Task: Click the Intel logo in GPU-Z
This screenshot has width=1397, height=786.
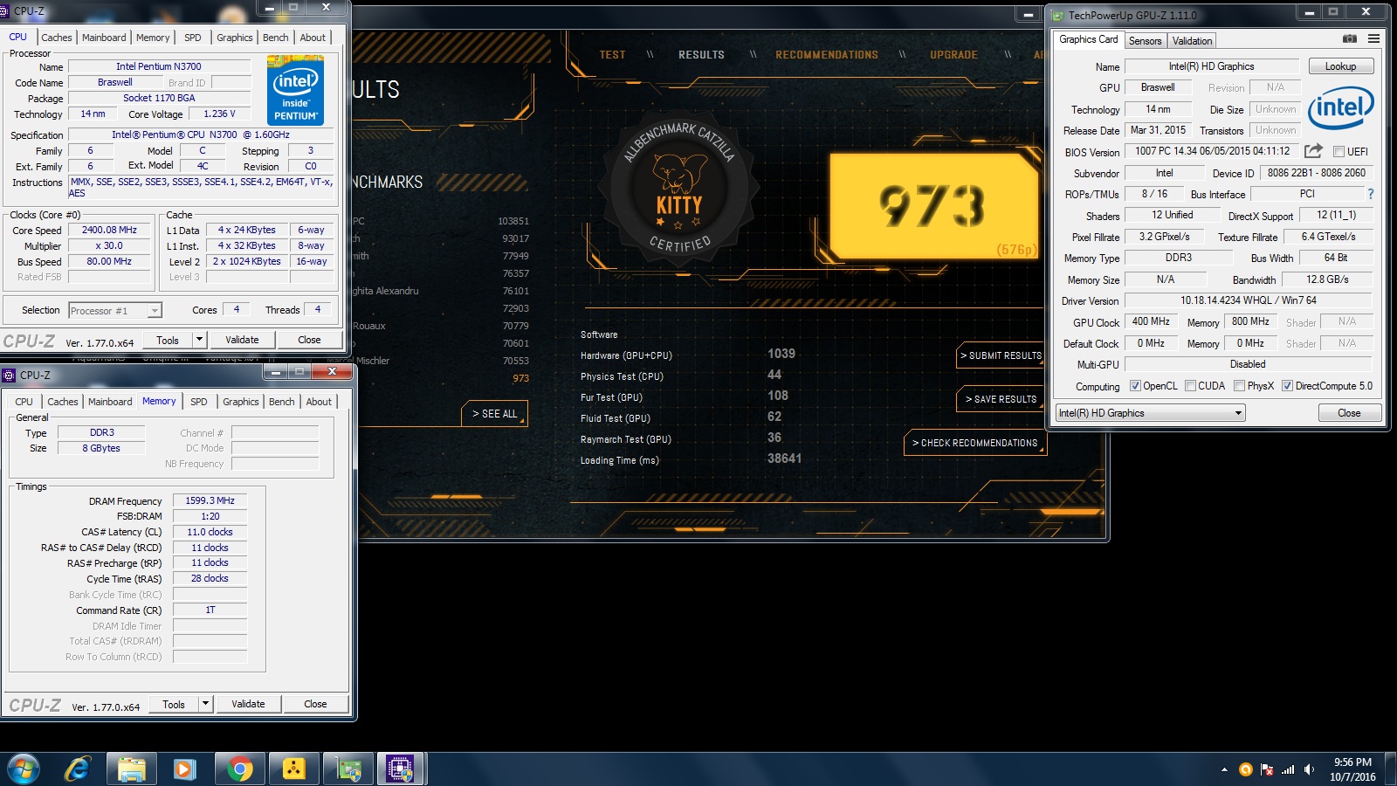Action: 1340,107
